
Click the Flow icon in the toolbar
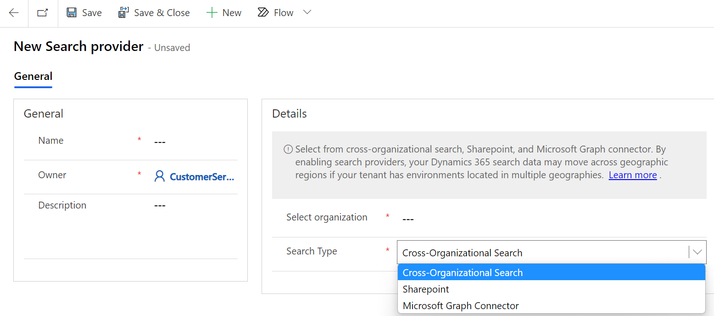tap(263, 13)
